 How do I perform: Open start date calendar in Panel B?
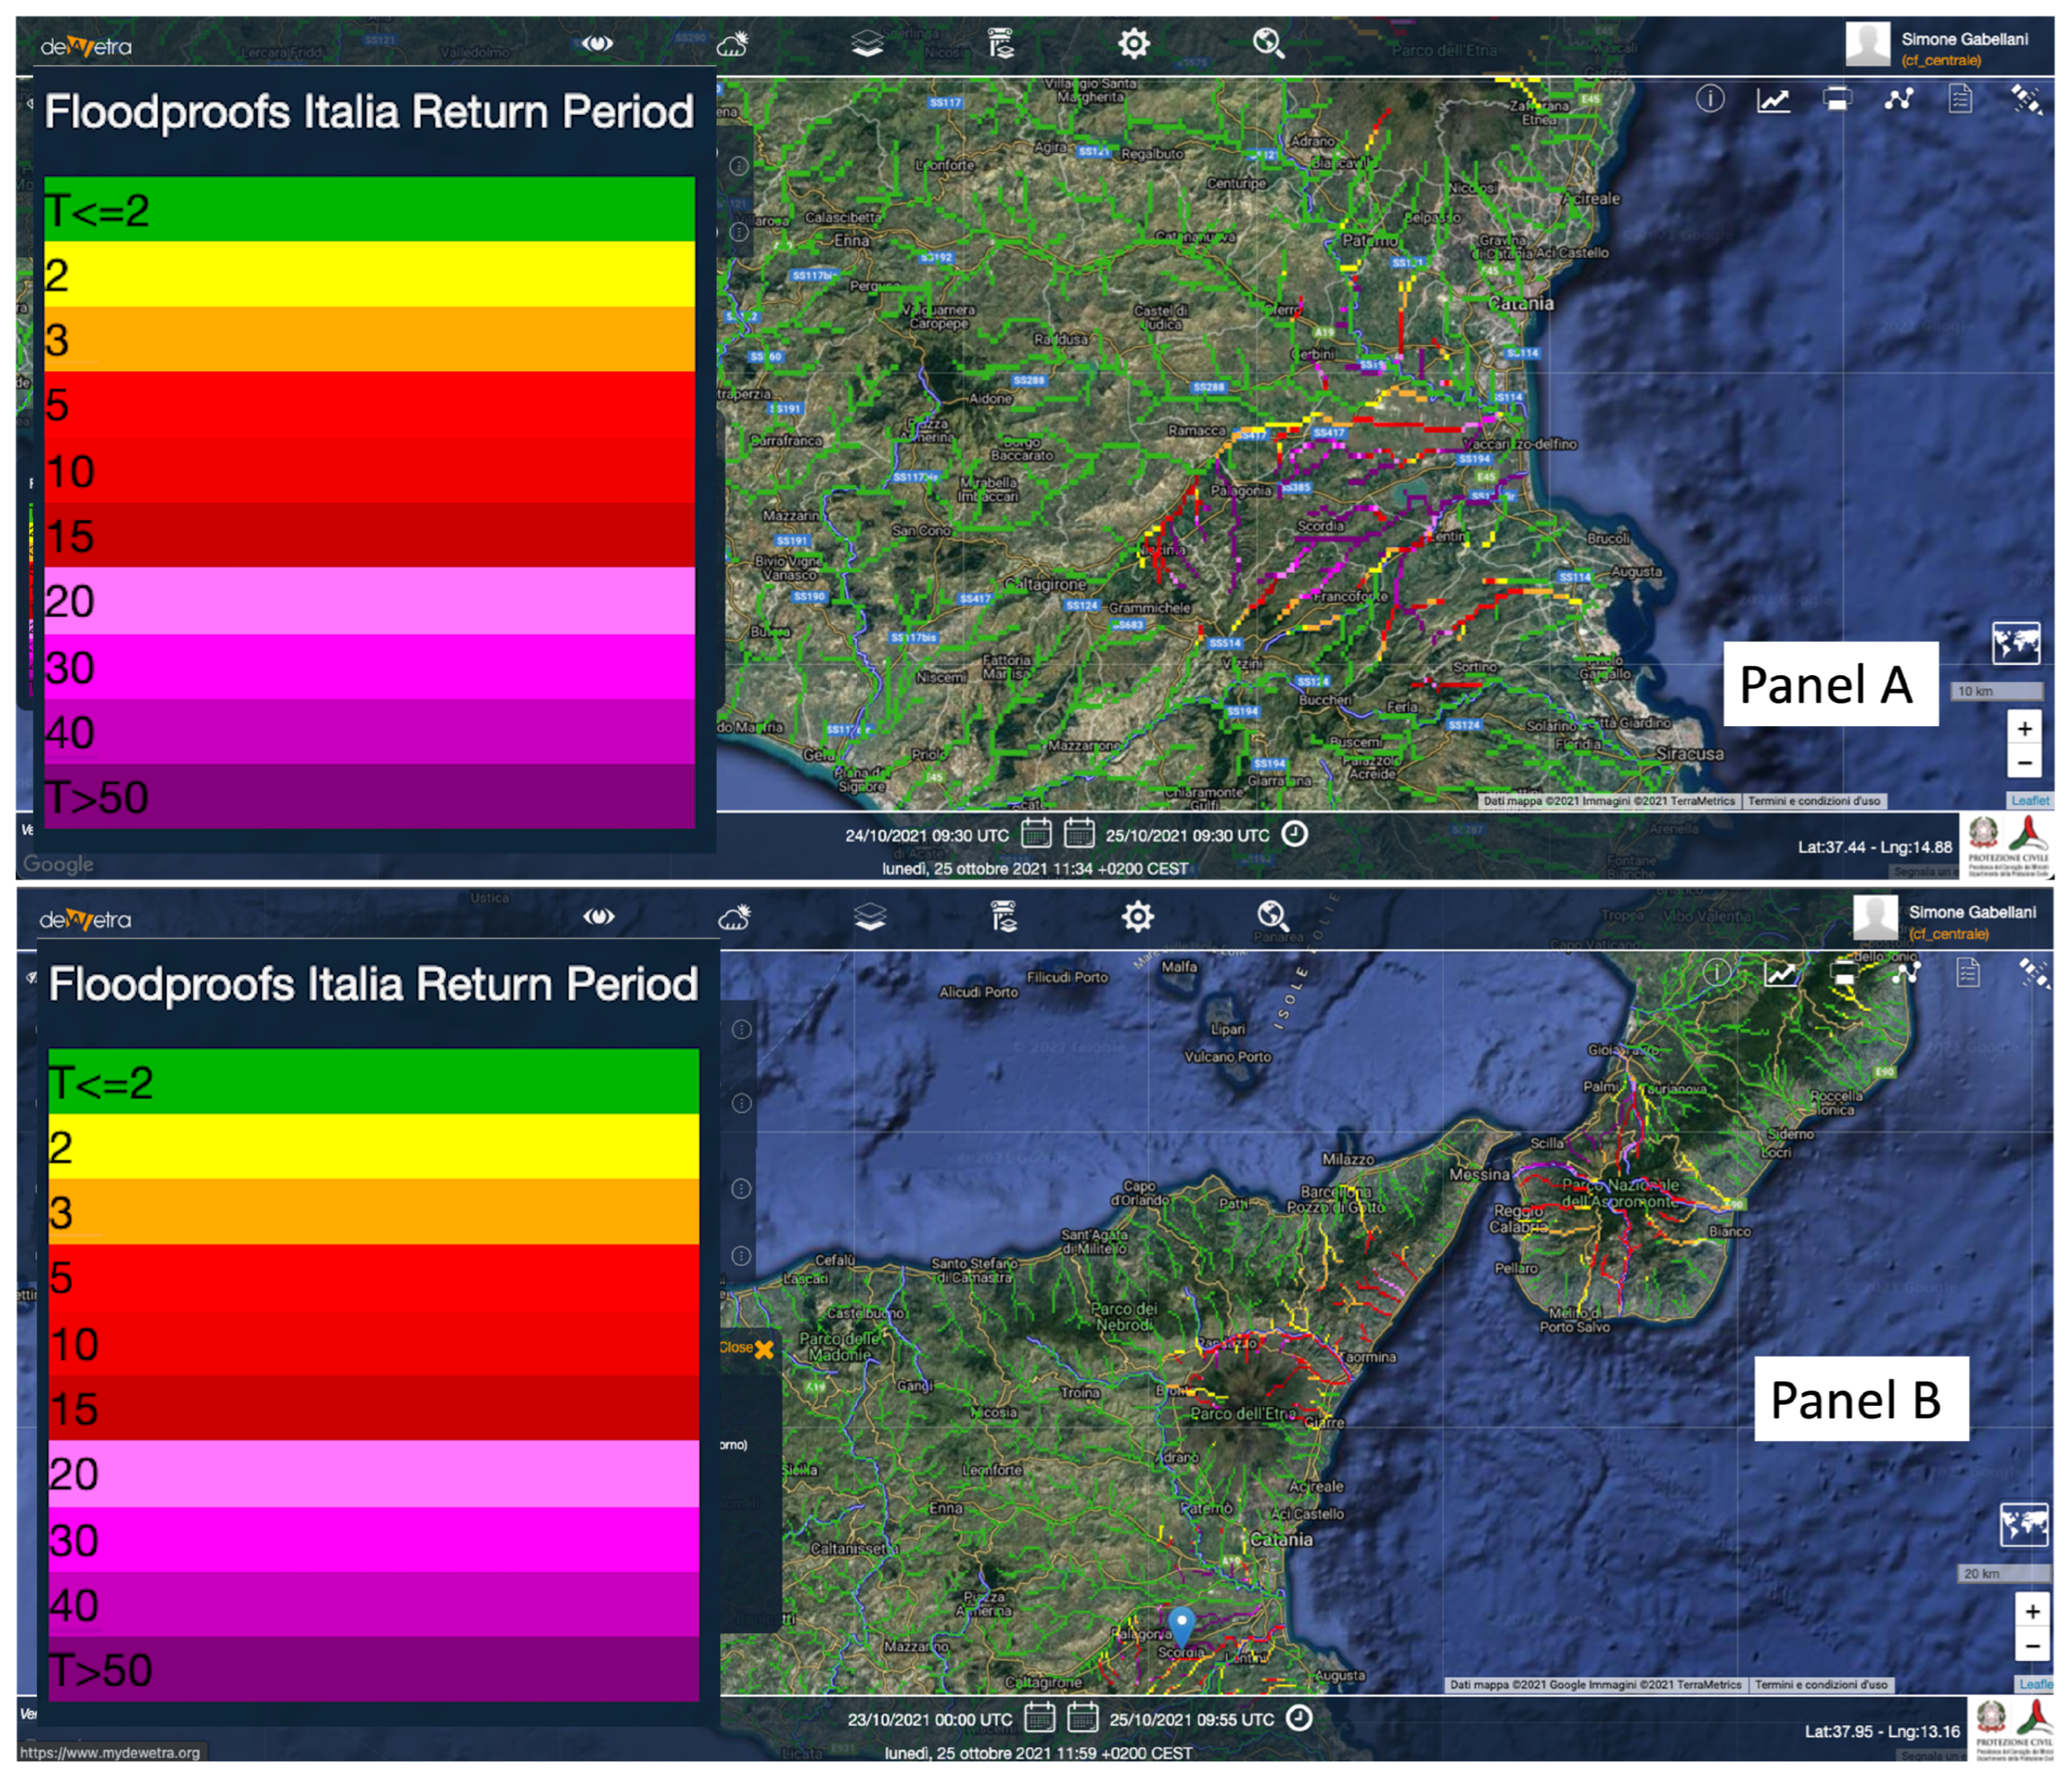(x=1040, y=1717)
